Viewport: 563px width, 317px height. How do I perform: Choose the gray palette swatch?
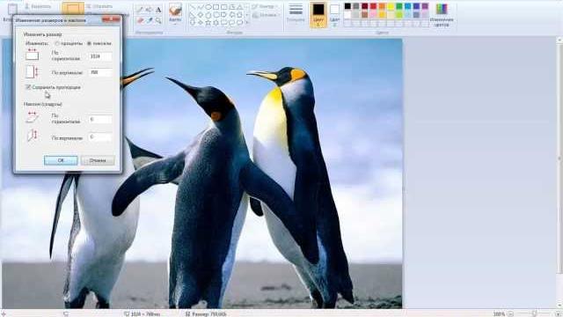(355, 6)
